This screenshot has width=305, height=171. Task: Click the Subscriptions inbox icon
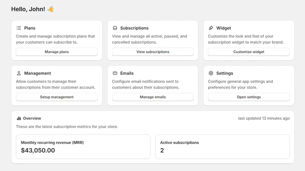click(x=115, y=28)
